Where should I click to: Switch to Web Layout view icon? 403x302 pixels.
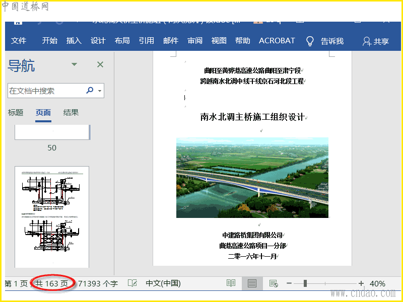[274, 283]
